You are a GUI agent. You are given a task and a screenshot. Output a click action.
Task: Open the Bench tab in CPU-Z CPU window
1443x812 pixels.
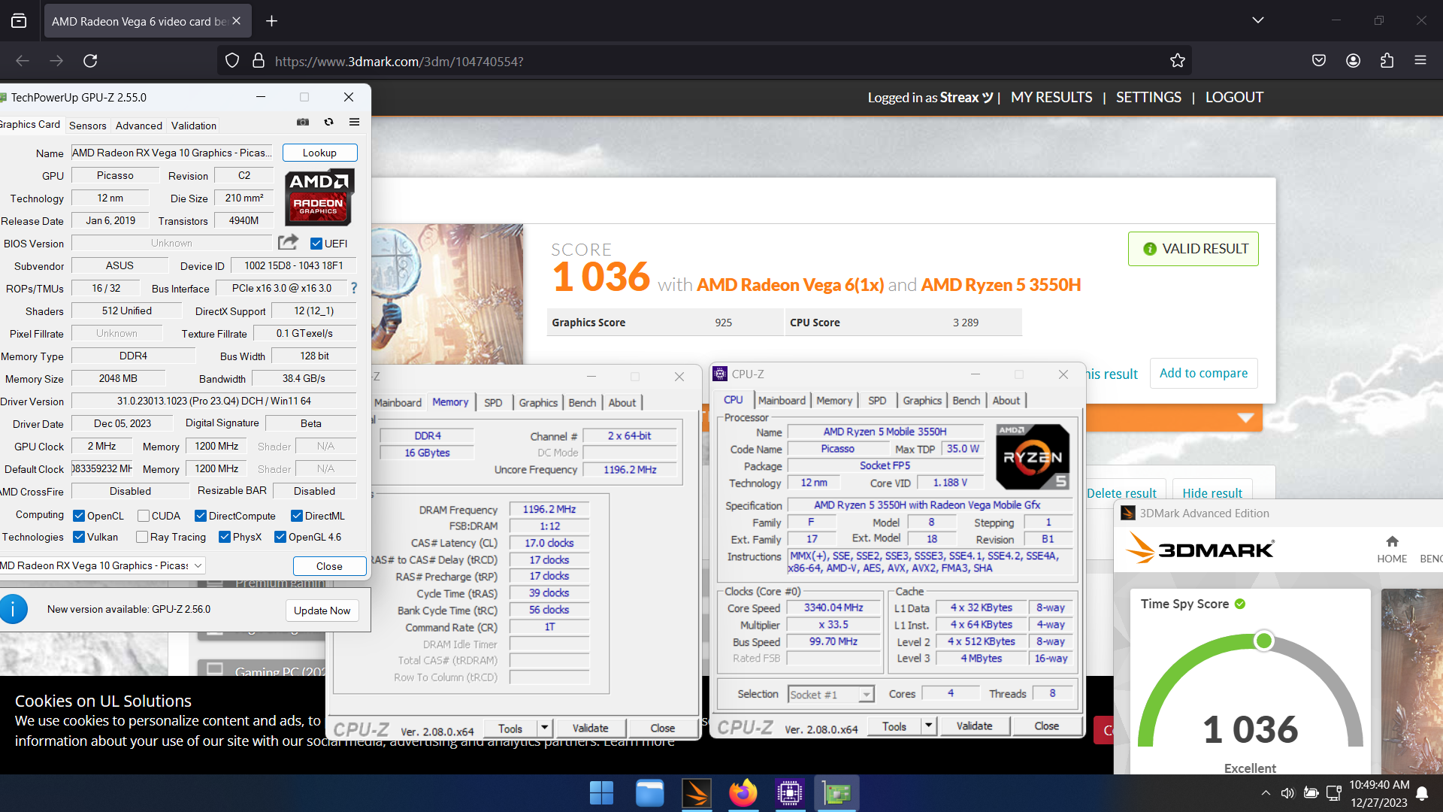[966, 400]
